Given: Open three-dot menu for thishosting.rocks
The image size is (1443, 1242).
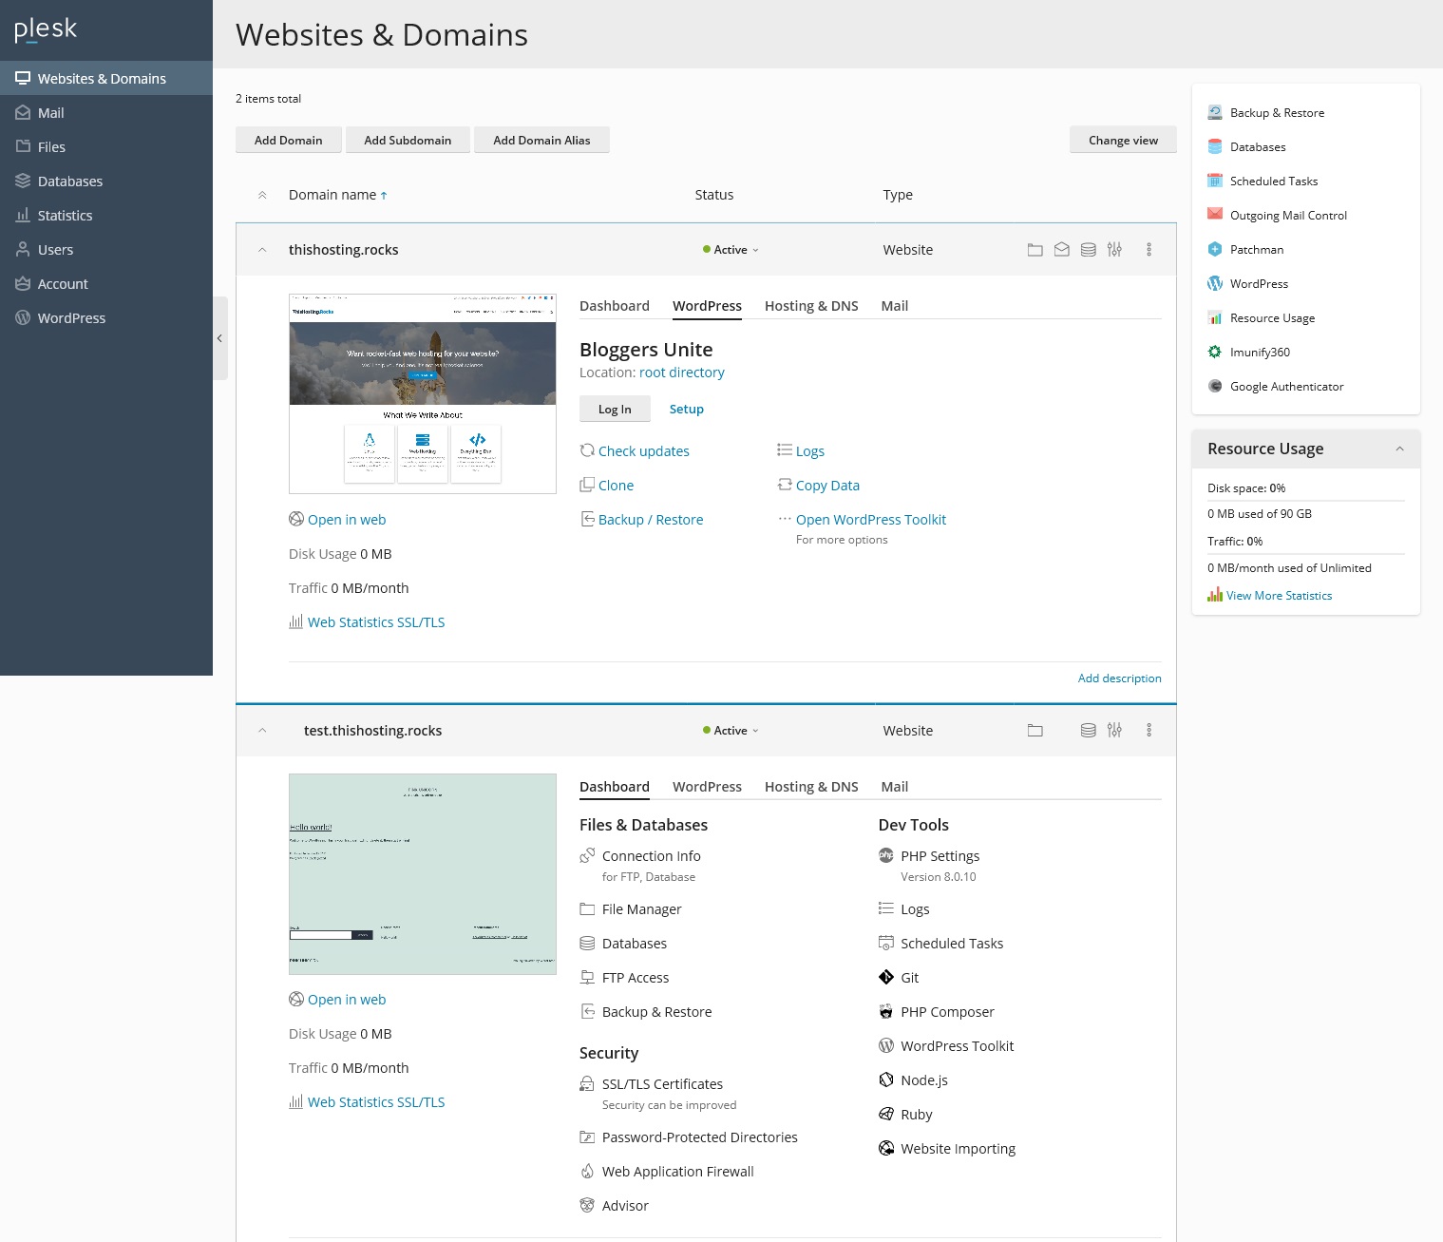Looking at the screenshot, I should pos(1149,250).
